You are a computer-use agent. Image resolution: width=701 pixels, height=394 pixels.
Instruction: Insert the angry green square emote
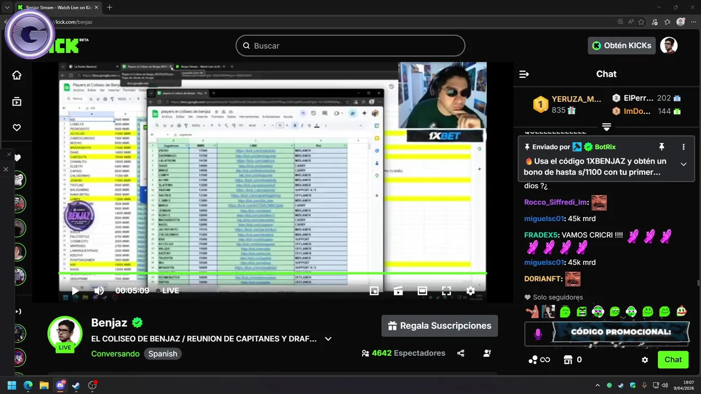coord(582,312)
